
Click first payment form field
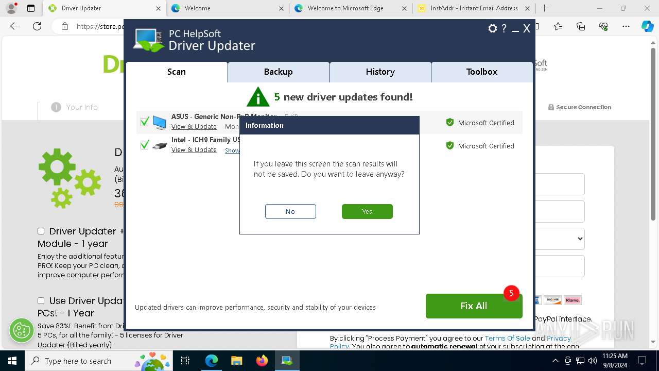560,184
